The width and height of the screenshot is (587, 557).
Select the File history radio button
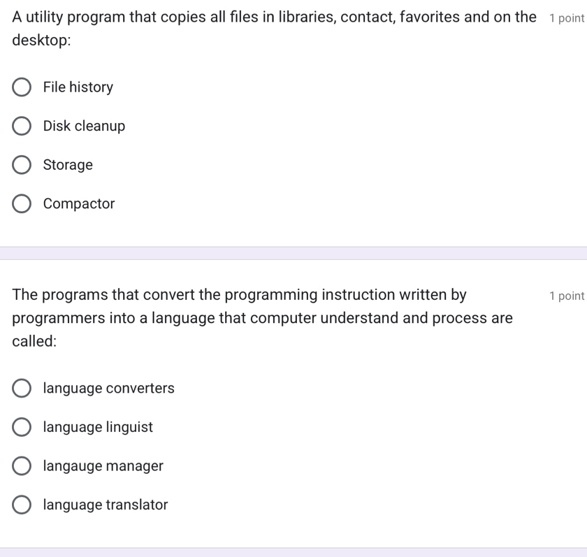21,87
